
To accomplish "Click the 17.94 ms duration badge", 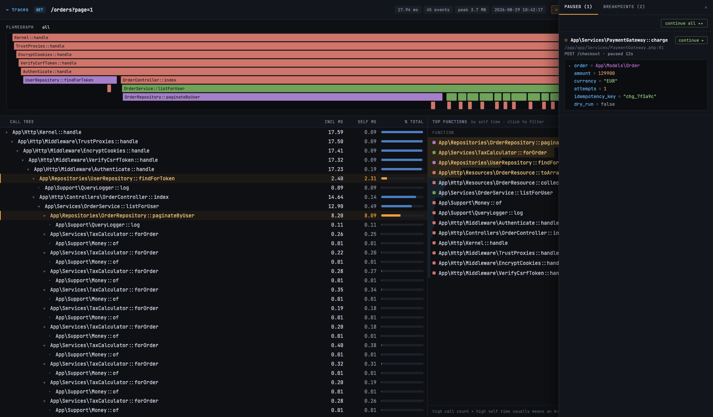I will pyautogui.click(x=408, y=10).
